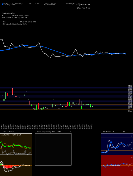Click the CL closing price value at top
Screen dimensions: 133x176
tap(49, 5)
